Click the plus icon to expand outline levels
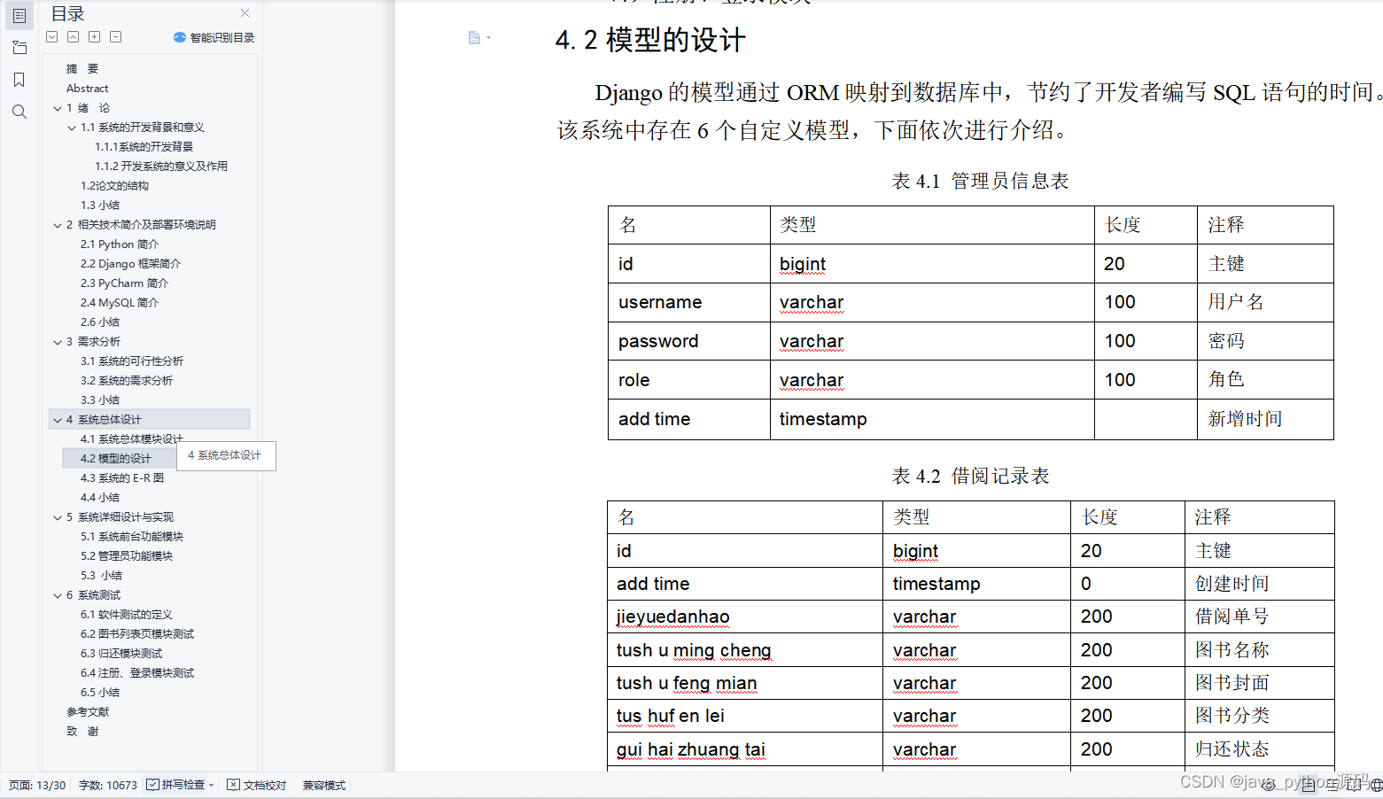The height and width of the screenshot is (799, 1383). tap(95, 37)
